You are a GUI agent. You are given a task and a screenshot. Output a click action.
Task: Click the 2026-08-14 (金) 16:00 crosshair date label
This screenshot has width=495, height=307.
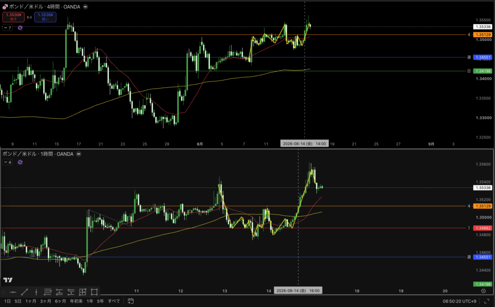[298, 291]
